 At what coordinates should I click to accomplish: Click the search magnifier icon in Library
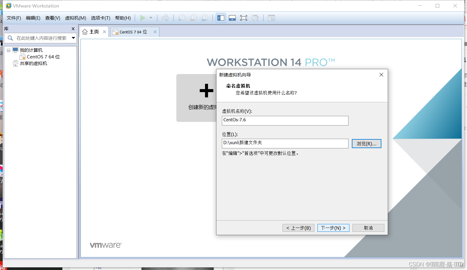point(10,38)
